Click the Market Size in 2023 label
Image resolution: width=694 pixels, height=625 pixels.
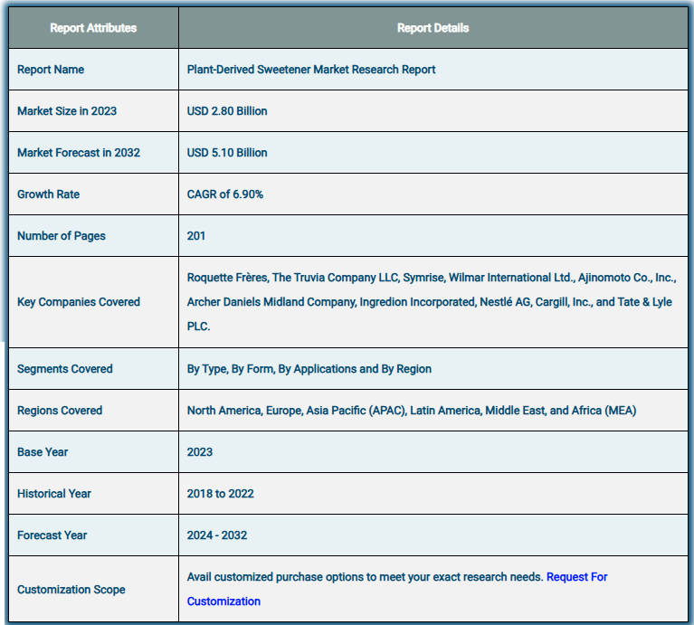point(67,111)
